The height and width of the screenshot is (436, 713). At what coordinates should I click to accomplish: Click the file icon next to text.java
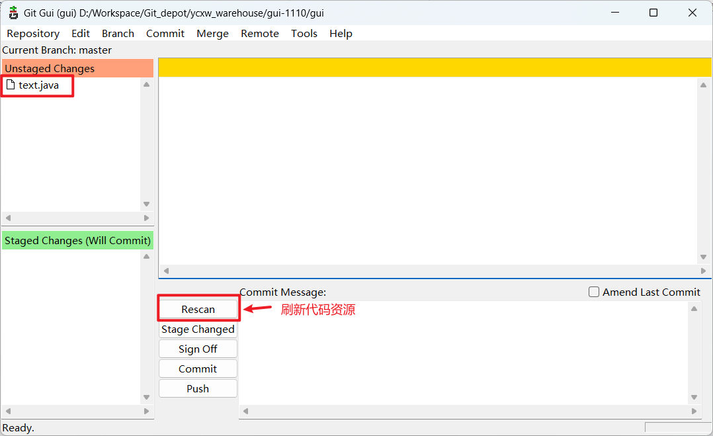click(x=11, y=85)
